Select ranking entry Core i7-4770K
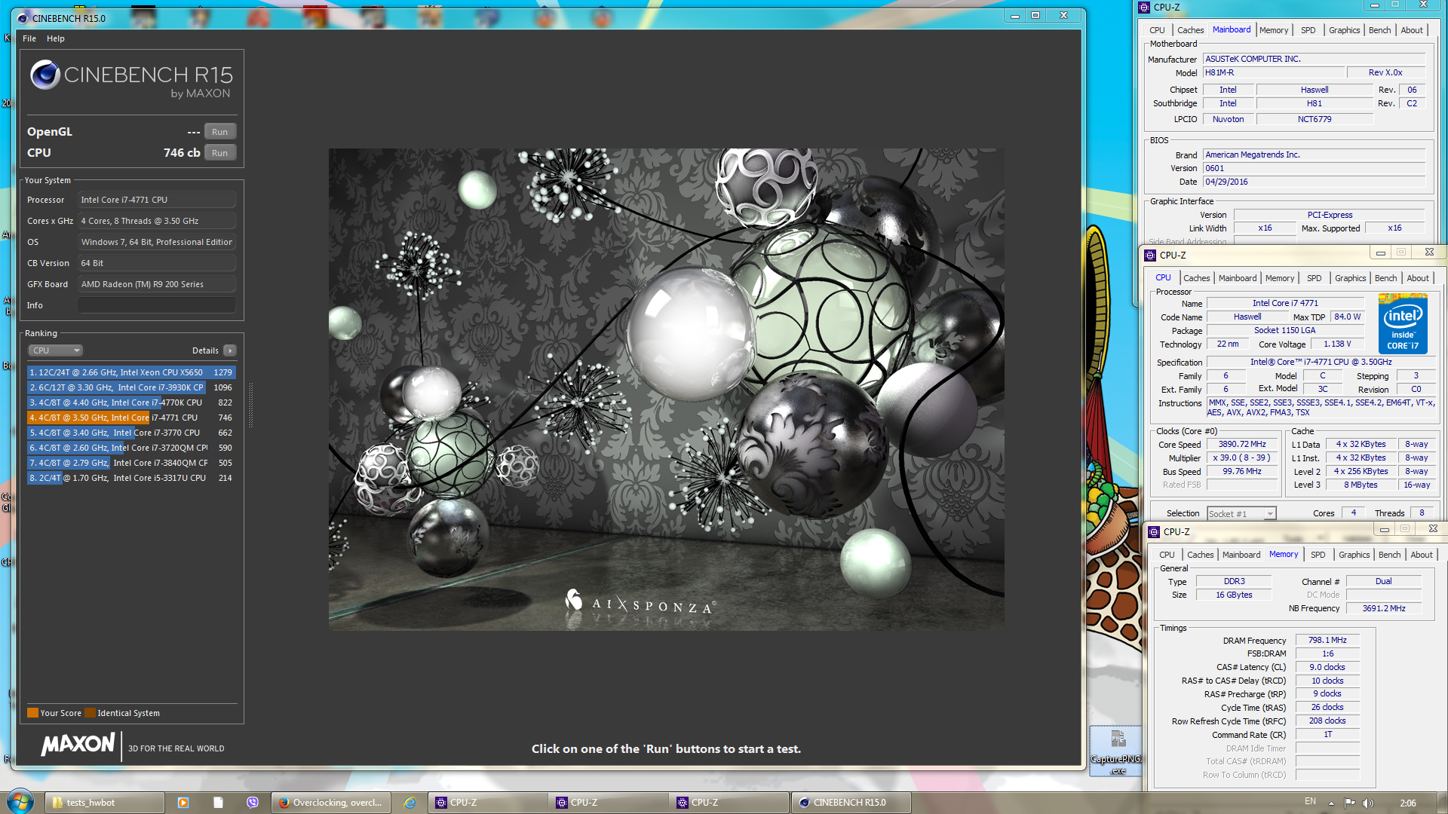The width and height of the screenshot is (1448, 814). [x=131, y=402]
